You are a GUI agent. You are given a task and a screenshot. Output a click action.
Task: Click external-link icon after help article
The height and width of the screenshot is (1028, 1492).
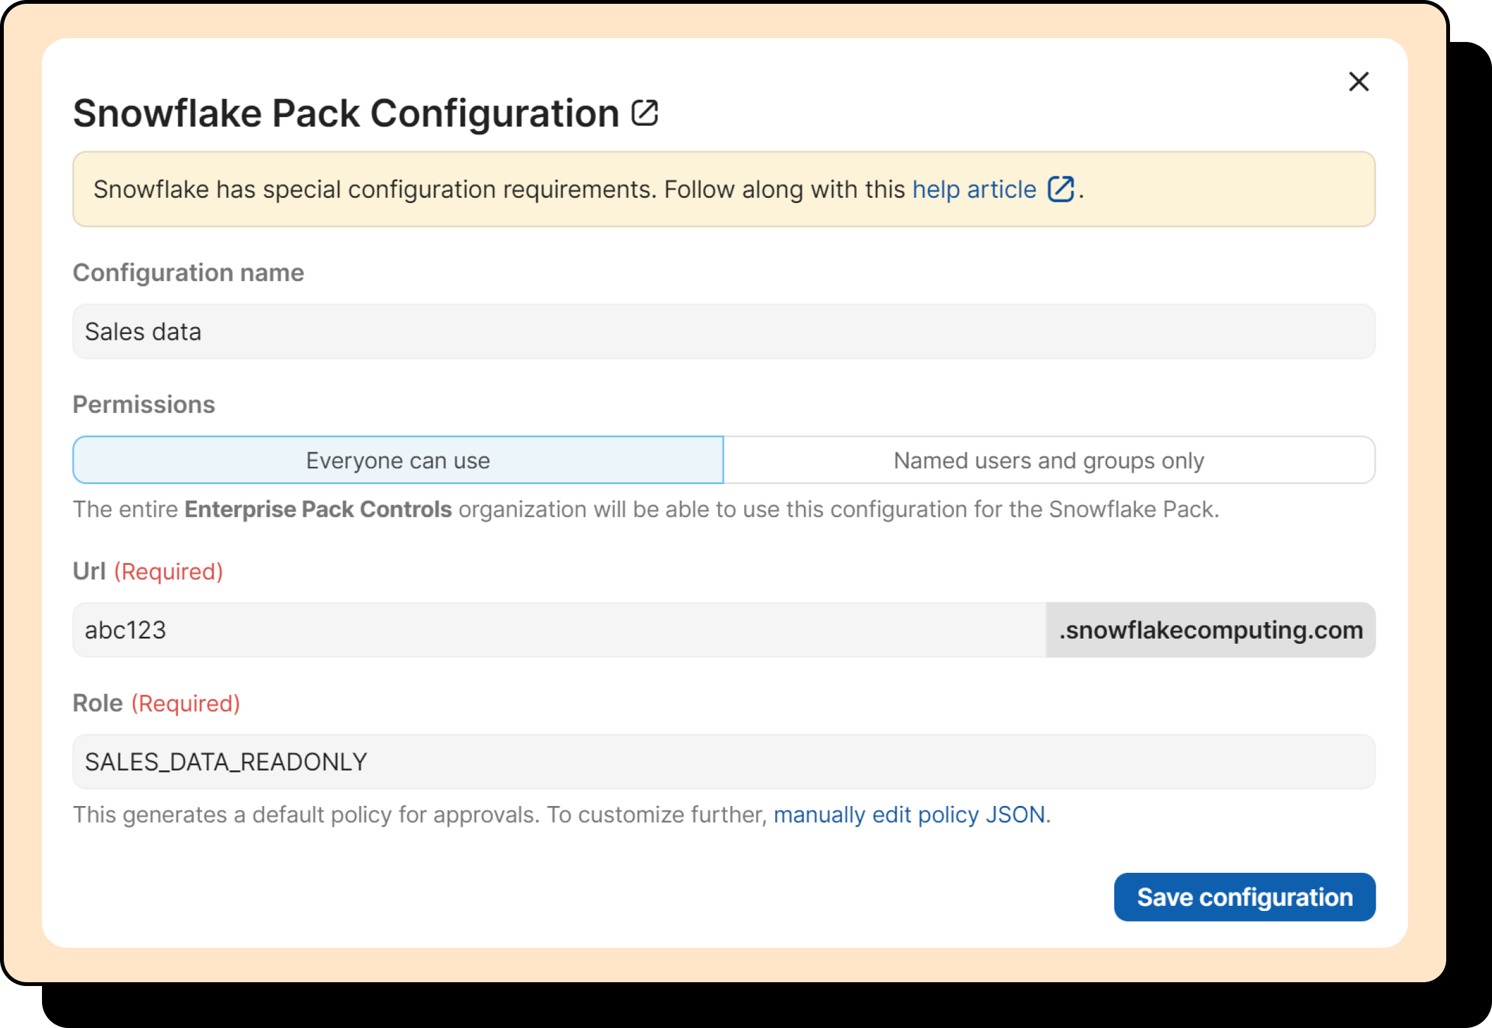pyautogui.click(x=1060, y=190)
